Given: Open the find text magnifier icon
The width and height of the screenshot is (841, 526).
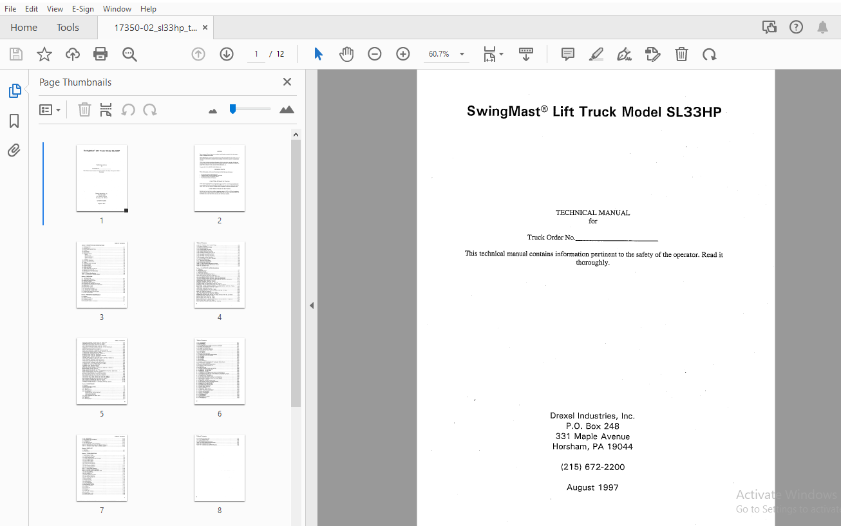Looking at the screenshot, I should click(129, 54).
